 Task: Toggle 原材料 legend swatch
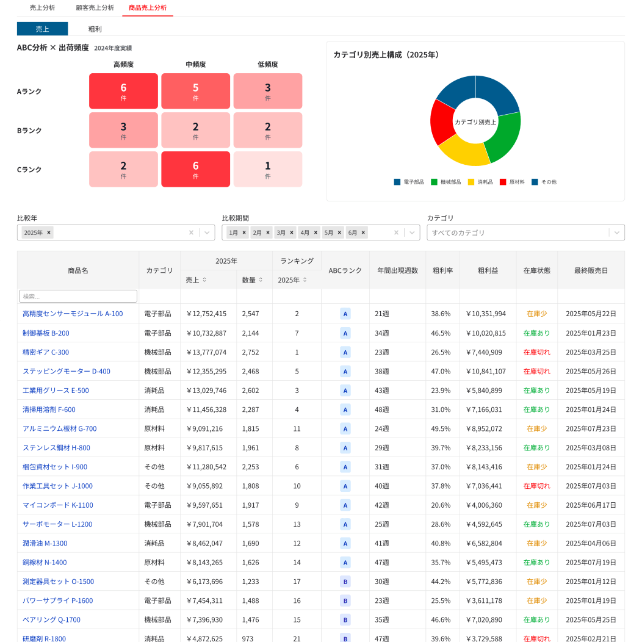tap(503, 182)
